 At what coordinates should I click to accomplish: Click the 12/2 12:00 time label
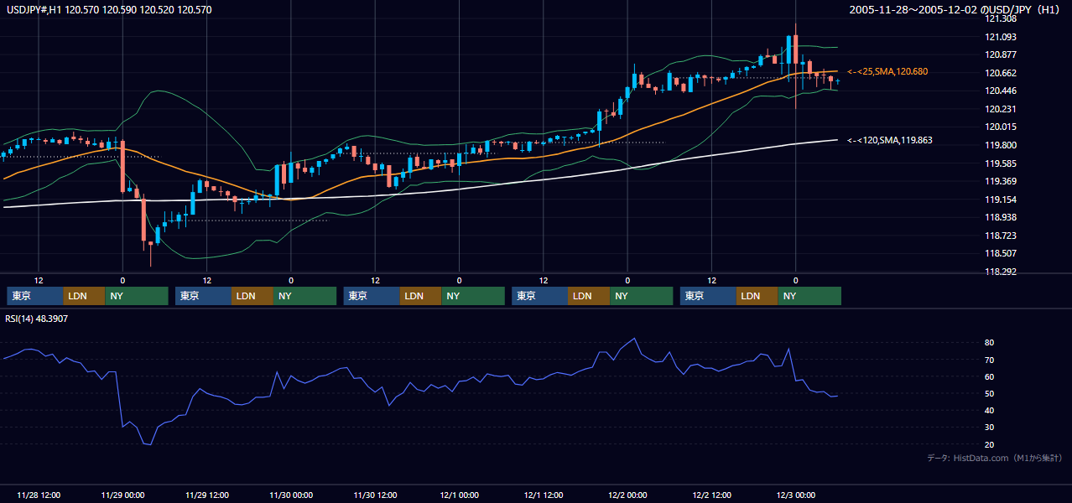[711, 495]
